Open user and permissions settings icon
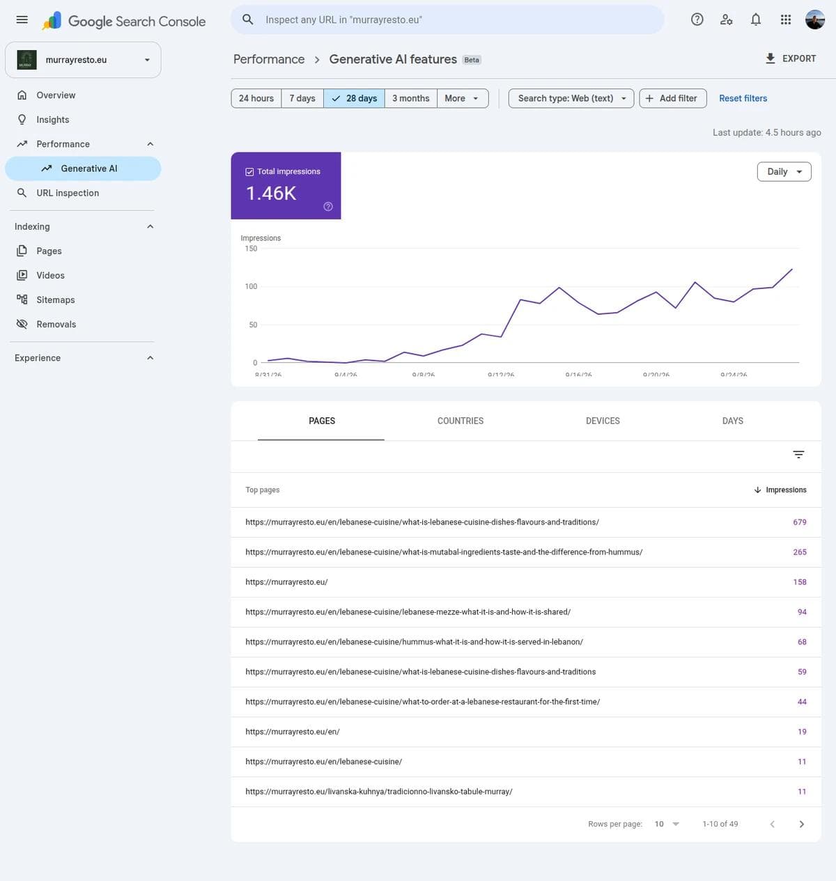Image resolution: width=836 pixels, height=881 pixels. pyautogui.click(x=727, y=20)
